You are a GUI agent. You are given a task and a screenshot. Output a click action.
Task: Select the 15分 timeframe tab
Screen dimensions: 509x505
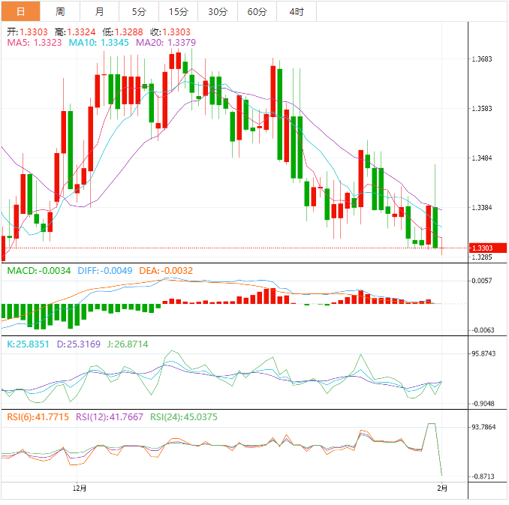pos(179,11)
